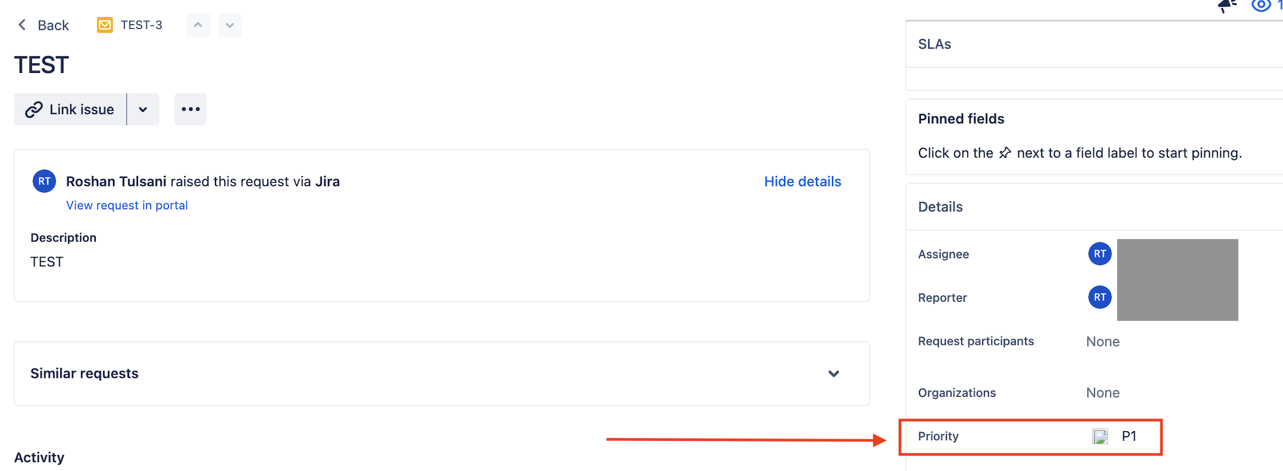Screen dimensions: 1283x471
Task: Click Roshan Tulsani's RT avatar in request header
Action: tap(44, 182)
